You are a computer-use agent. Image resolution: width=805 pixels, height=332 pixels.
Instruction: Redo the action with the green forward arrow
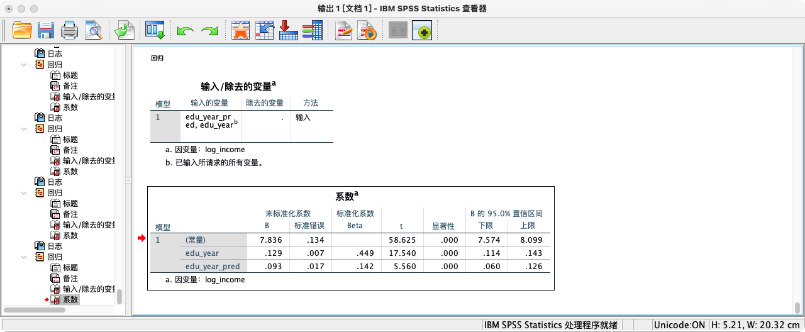209,31
